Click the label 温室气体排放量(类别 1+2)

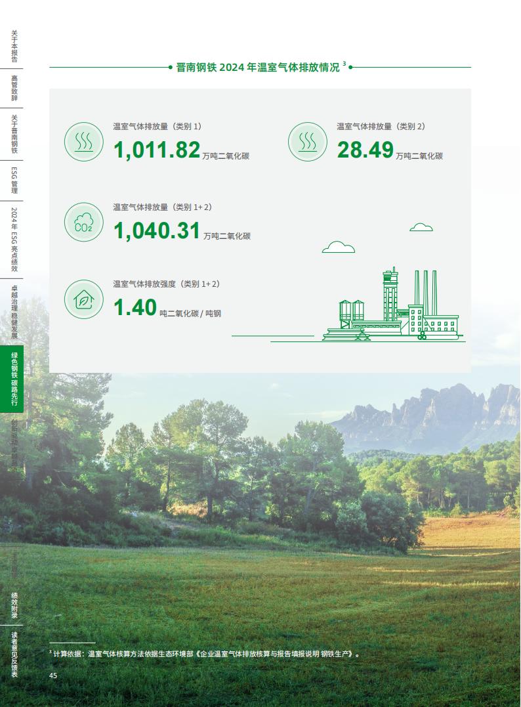[163, 207]
